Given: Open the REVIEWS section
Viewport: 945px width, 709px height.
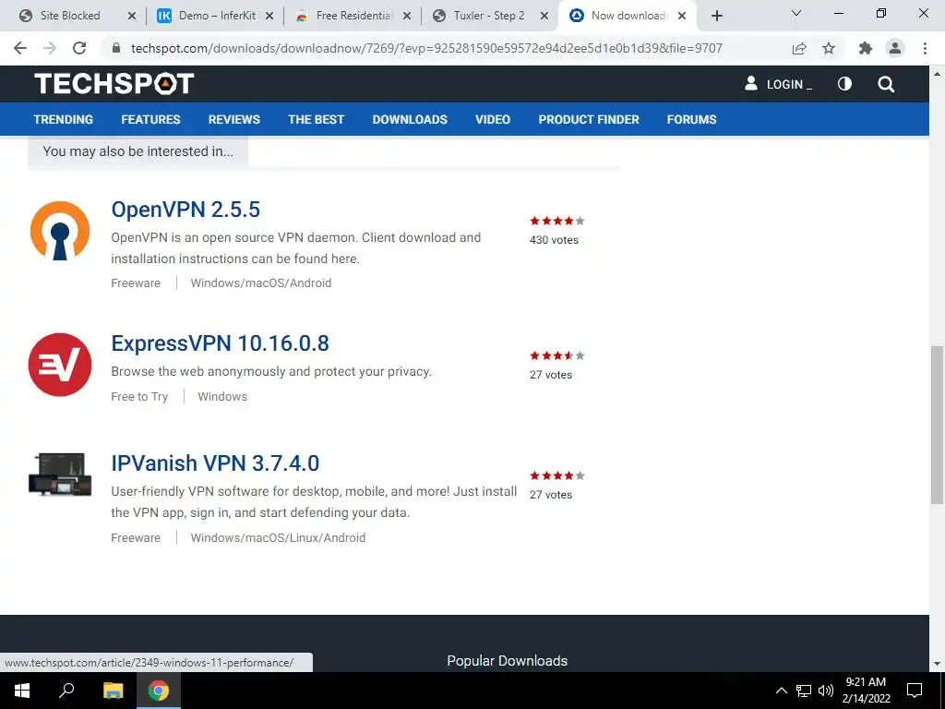Looking at the screenshot, I should [x=234, y=119].
